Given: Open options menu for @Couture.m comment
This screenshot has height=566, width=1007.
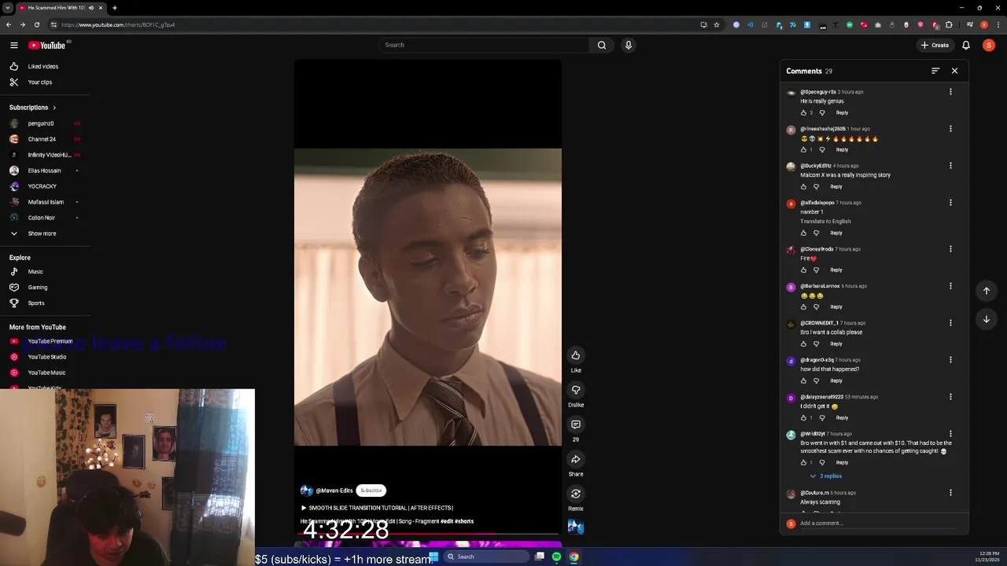Looking at the screenshot, I should 950,493.
